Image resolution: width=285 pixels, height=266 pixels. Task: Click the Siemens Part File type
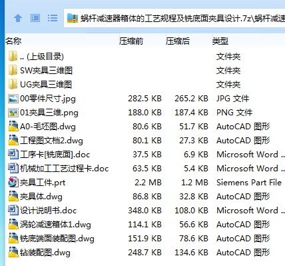[249, 183]
